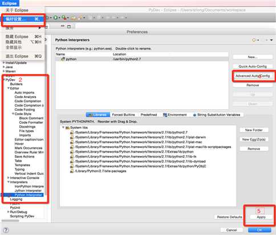The image size is (276, 235).
Task: Click the preferences tree horizontal scrollbar
Action: (x=10, y=221)
